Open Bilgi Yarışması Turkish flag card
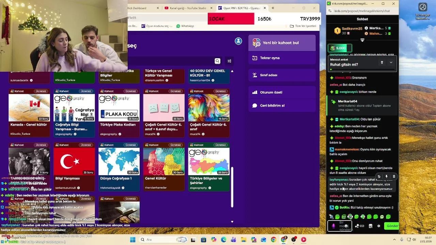This screenshot has height=245, width=436. coord(74,167)
